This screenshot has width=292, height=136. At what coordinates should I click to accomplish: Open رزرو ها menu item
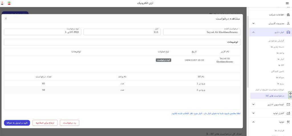[x=281, y=83]
